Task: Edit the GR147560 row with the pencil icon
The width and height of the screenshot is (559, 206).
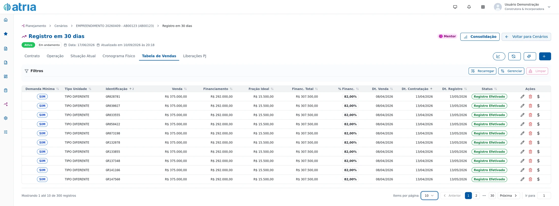Action: point(522,179)
